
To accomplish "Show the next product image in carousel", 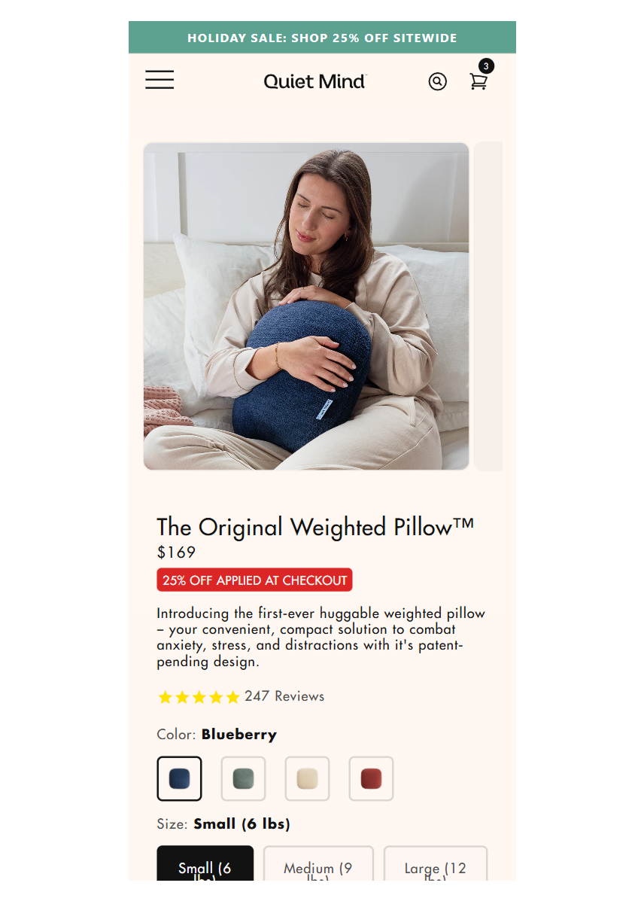I will [x=488, y=306].
